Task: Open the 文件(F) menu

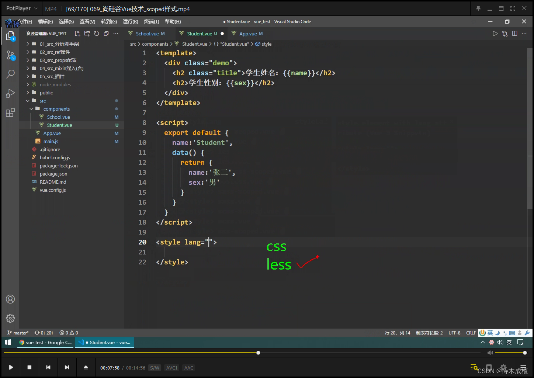Action: [x=25, y=22]
